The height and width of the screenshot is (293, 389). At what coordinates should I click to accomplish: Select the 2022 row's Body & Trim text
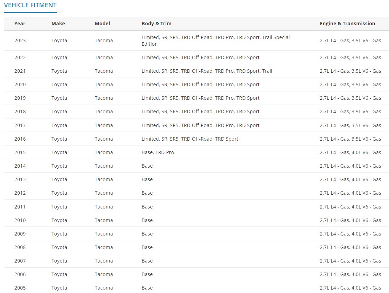pyautogui.click(x=201, y=57)
